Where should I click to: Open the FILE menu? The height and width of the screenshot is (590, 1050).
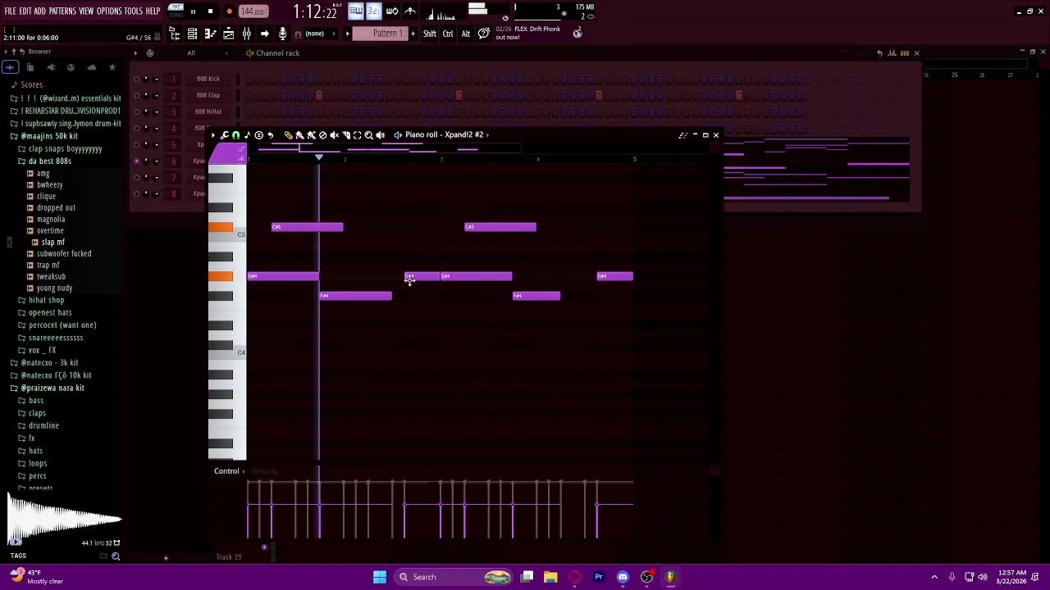pos(10,11)
